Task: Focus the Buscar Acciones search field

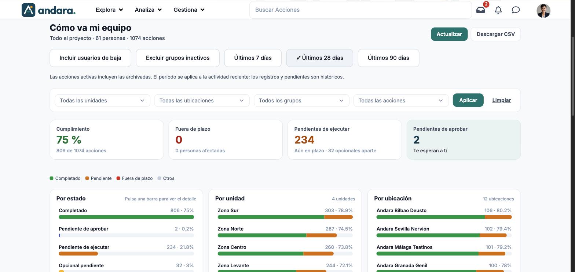Action: click(360, 10)
